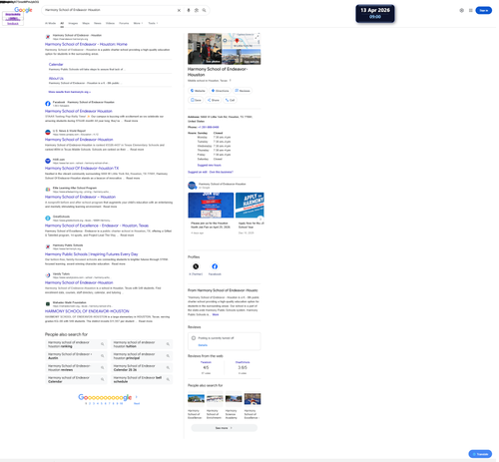
Task: Switch to the Forums tab
Action: [124, 23]
